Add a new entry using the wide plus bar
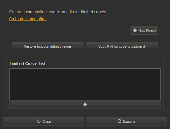This screenshot has height=129, width=170. (x=85, y=104)
